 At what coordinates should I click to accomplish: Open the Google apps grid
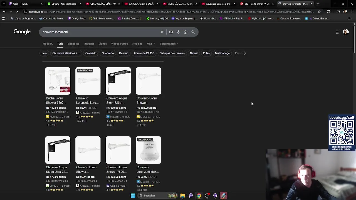[x=337, y=32]
